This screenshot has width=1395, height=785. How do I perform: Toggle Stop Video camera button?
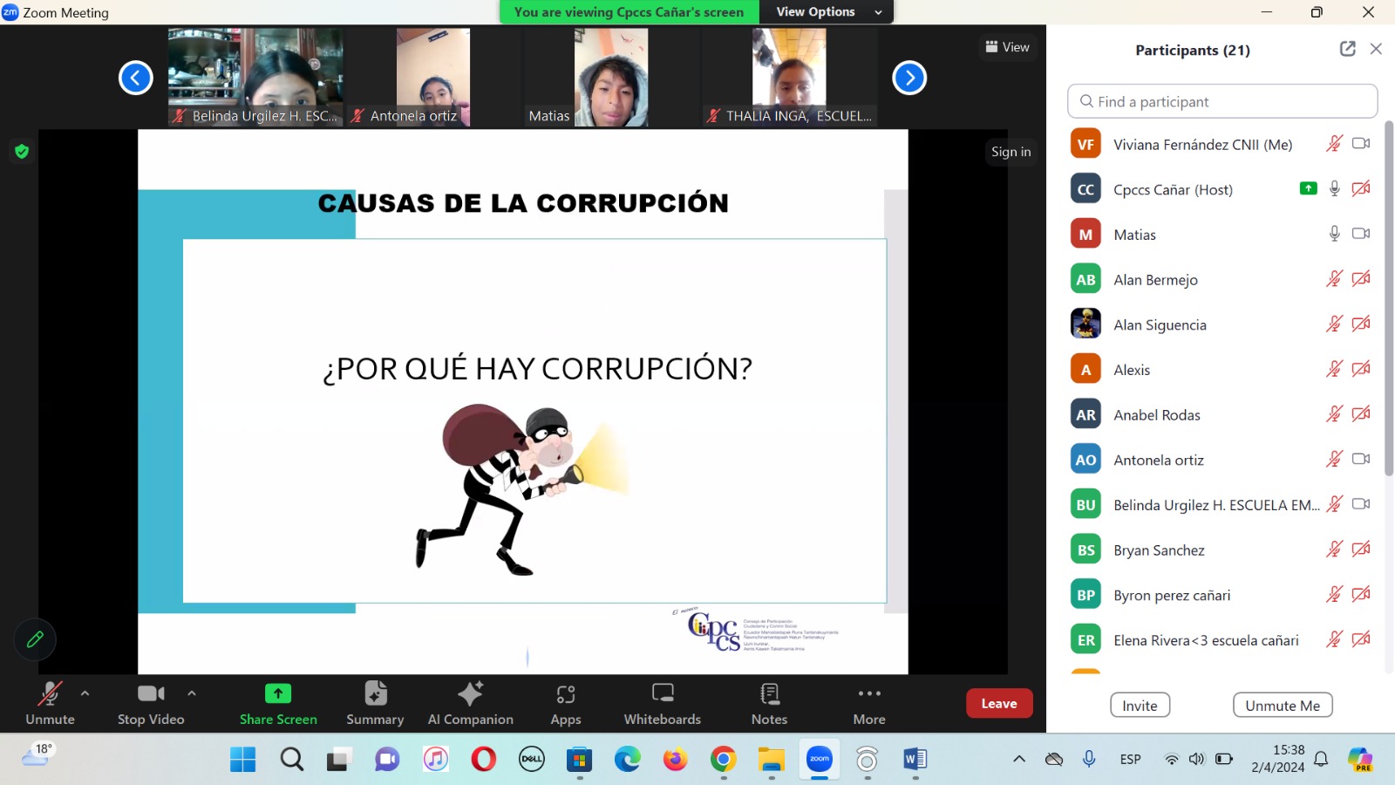(151, 703)
